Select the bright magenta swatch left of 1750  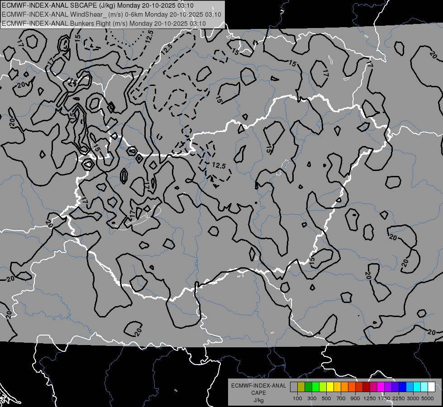click(381, 387)
